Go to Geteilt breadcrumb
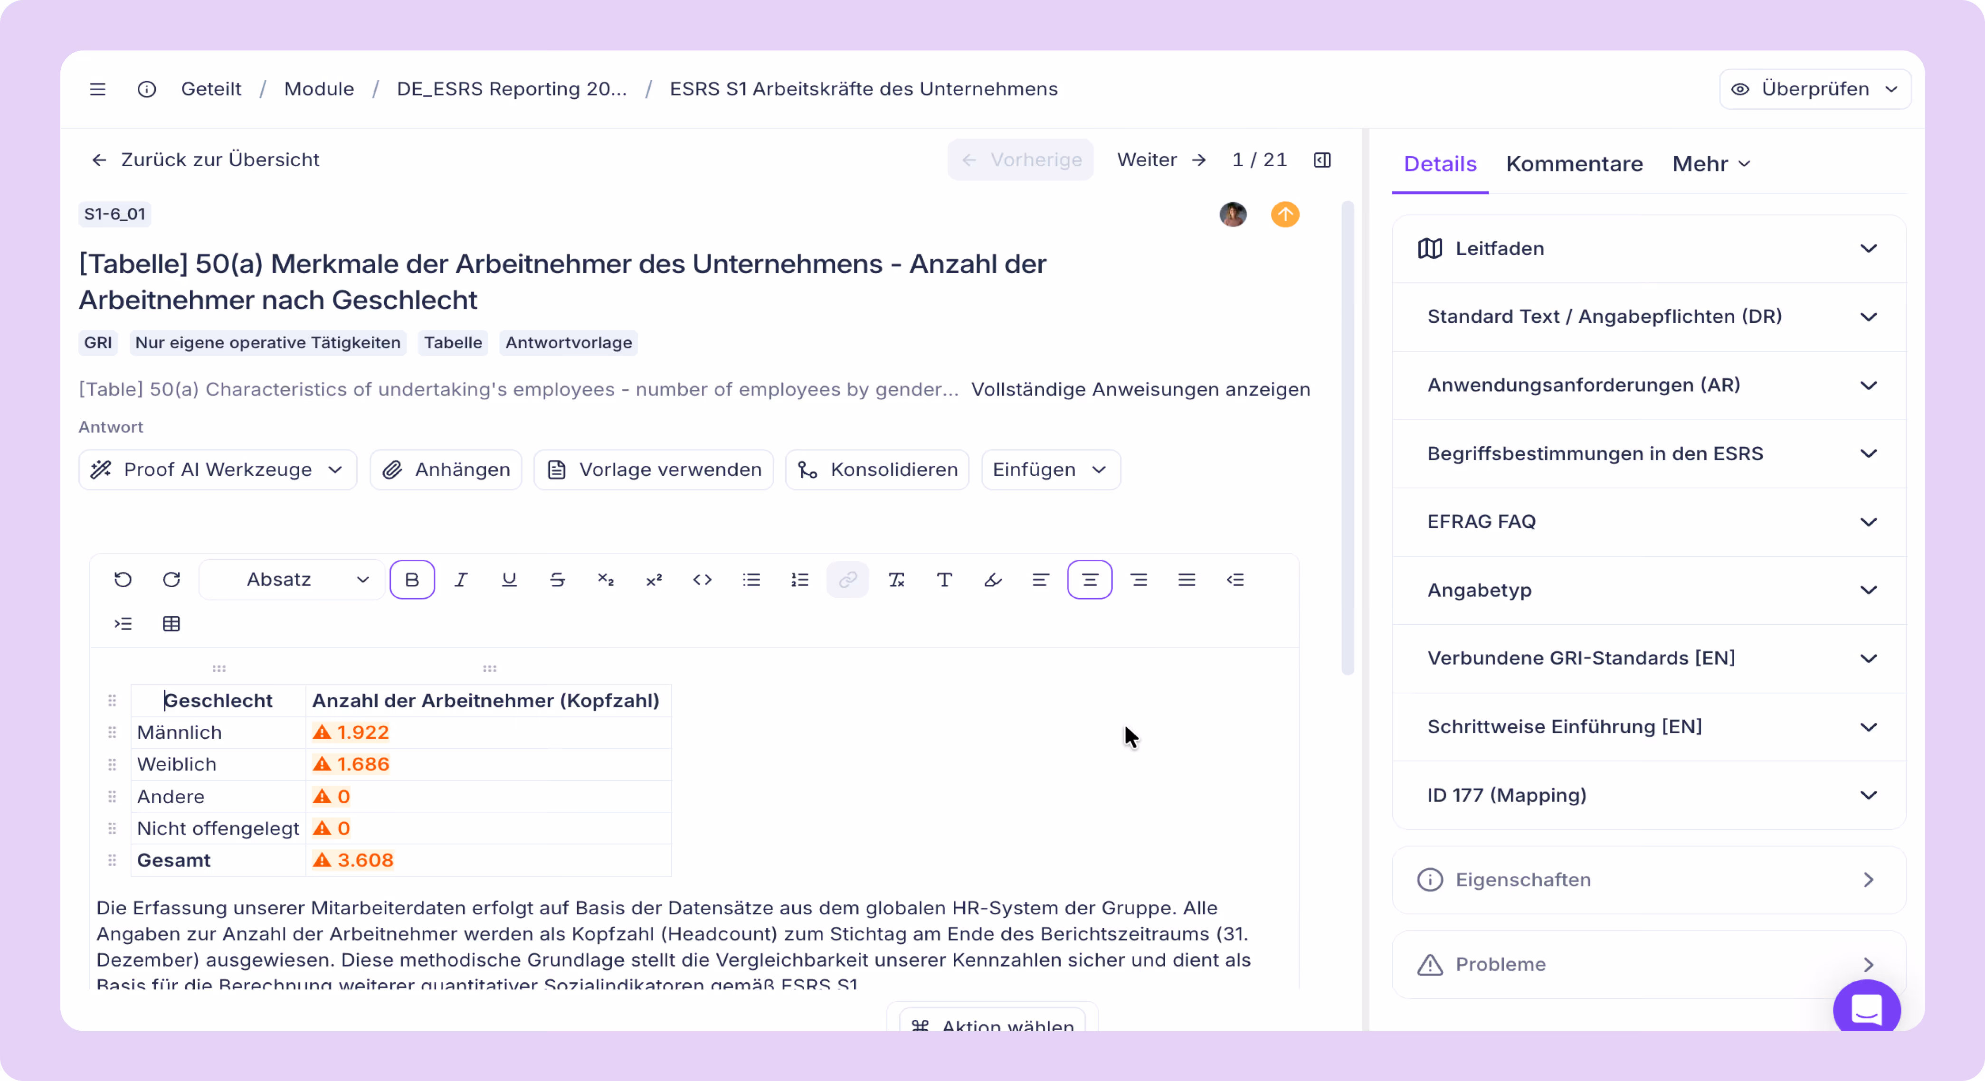The height and width of the screenshot is (1081, 1985). point(211,89)
